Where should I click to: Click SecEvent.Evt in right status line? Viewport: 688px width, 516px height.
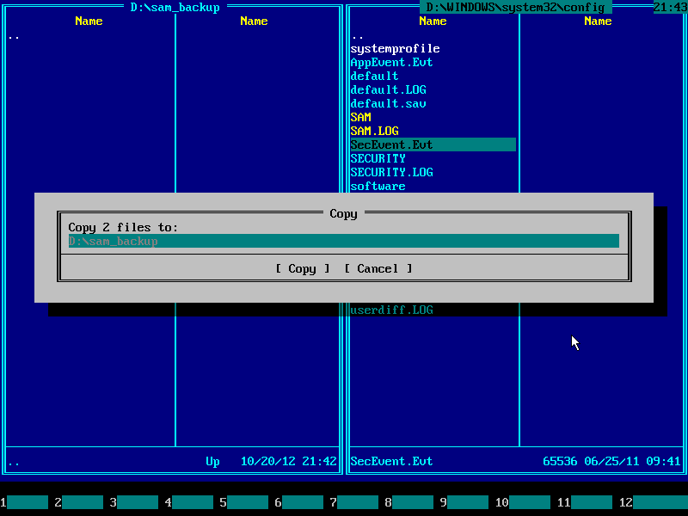point(391,461)
